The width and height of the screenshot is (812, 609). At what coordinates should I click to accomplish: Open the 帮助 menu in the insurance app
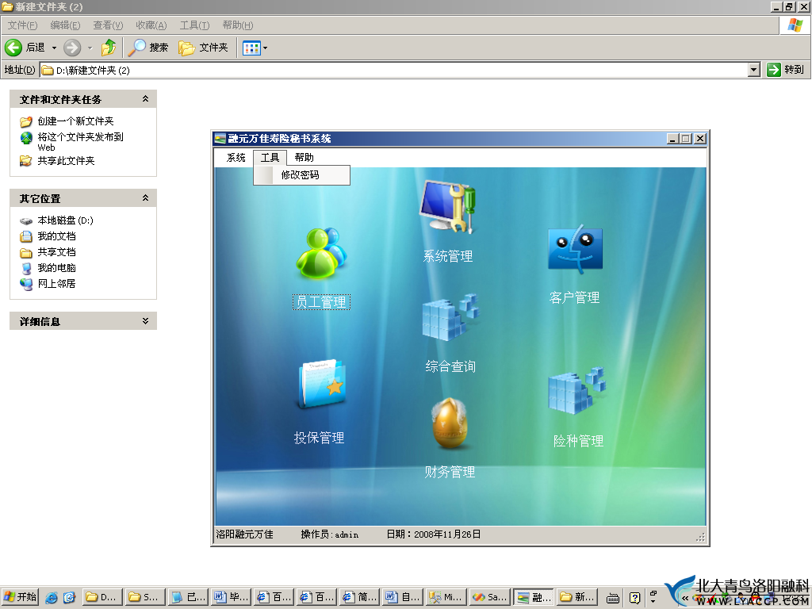pos(304,158)
